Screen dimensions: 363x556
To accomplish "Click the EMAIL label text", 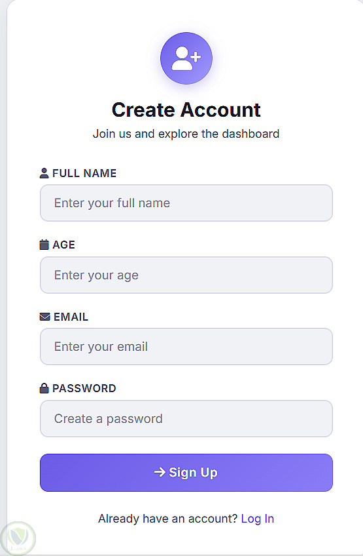I will point(71,317).
